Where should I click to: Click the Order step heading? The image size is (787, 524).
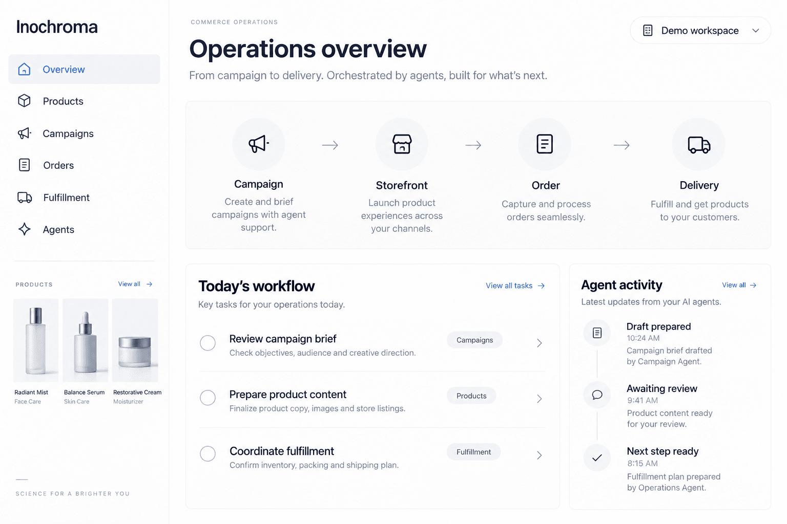pos(546,185)
